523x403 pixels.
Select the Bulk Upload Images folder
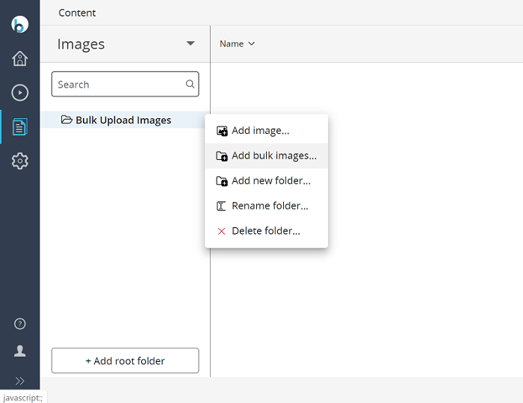point(125,120)
